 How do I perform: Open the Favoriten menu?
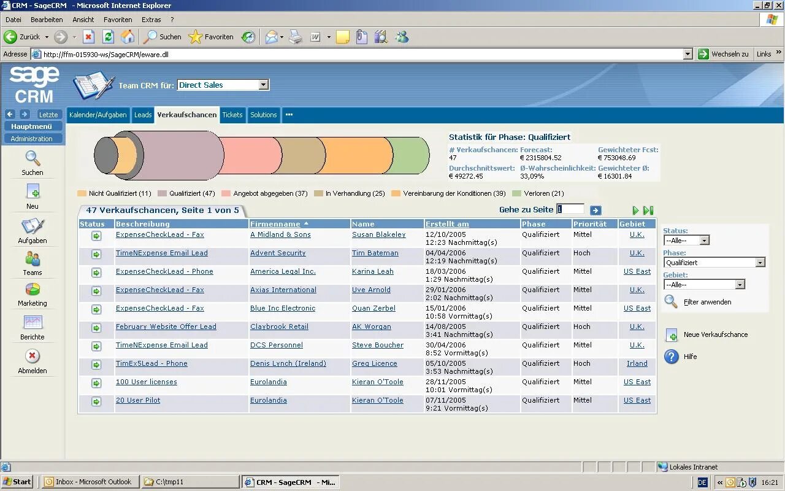coord(118,20)
